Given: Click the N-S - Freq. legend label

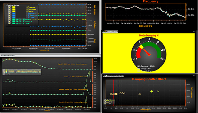Looking at the screenshot, I should (x=23, y=23).
